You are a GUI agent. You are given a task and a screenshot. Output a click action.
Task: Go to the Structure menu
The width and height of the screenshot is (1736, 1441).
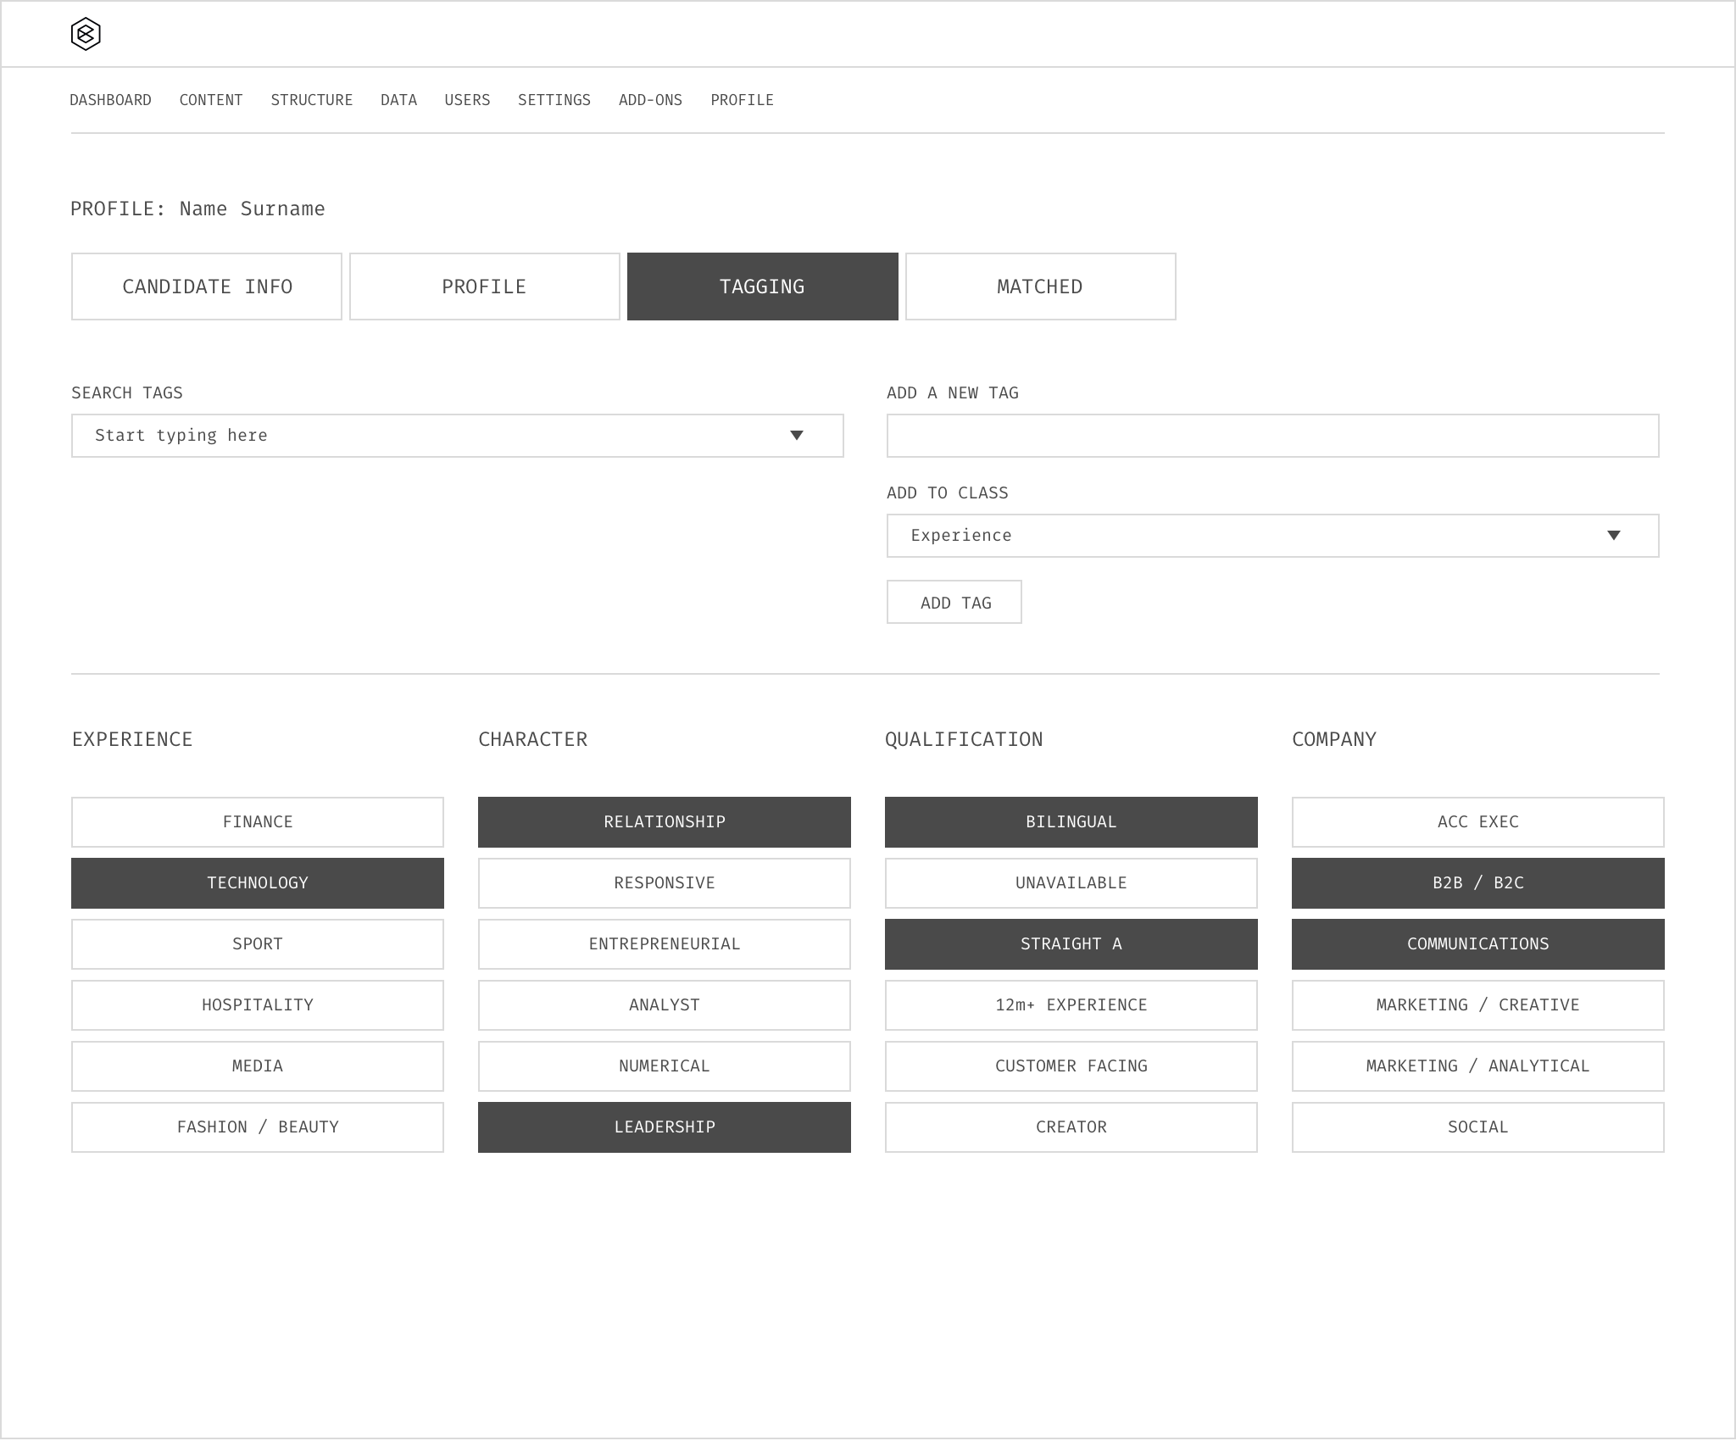[311, 100]
